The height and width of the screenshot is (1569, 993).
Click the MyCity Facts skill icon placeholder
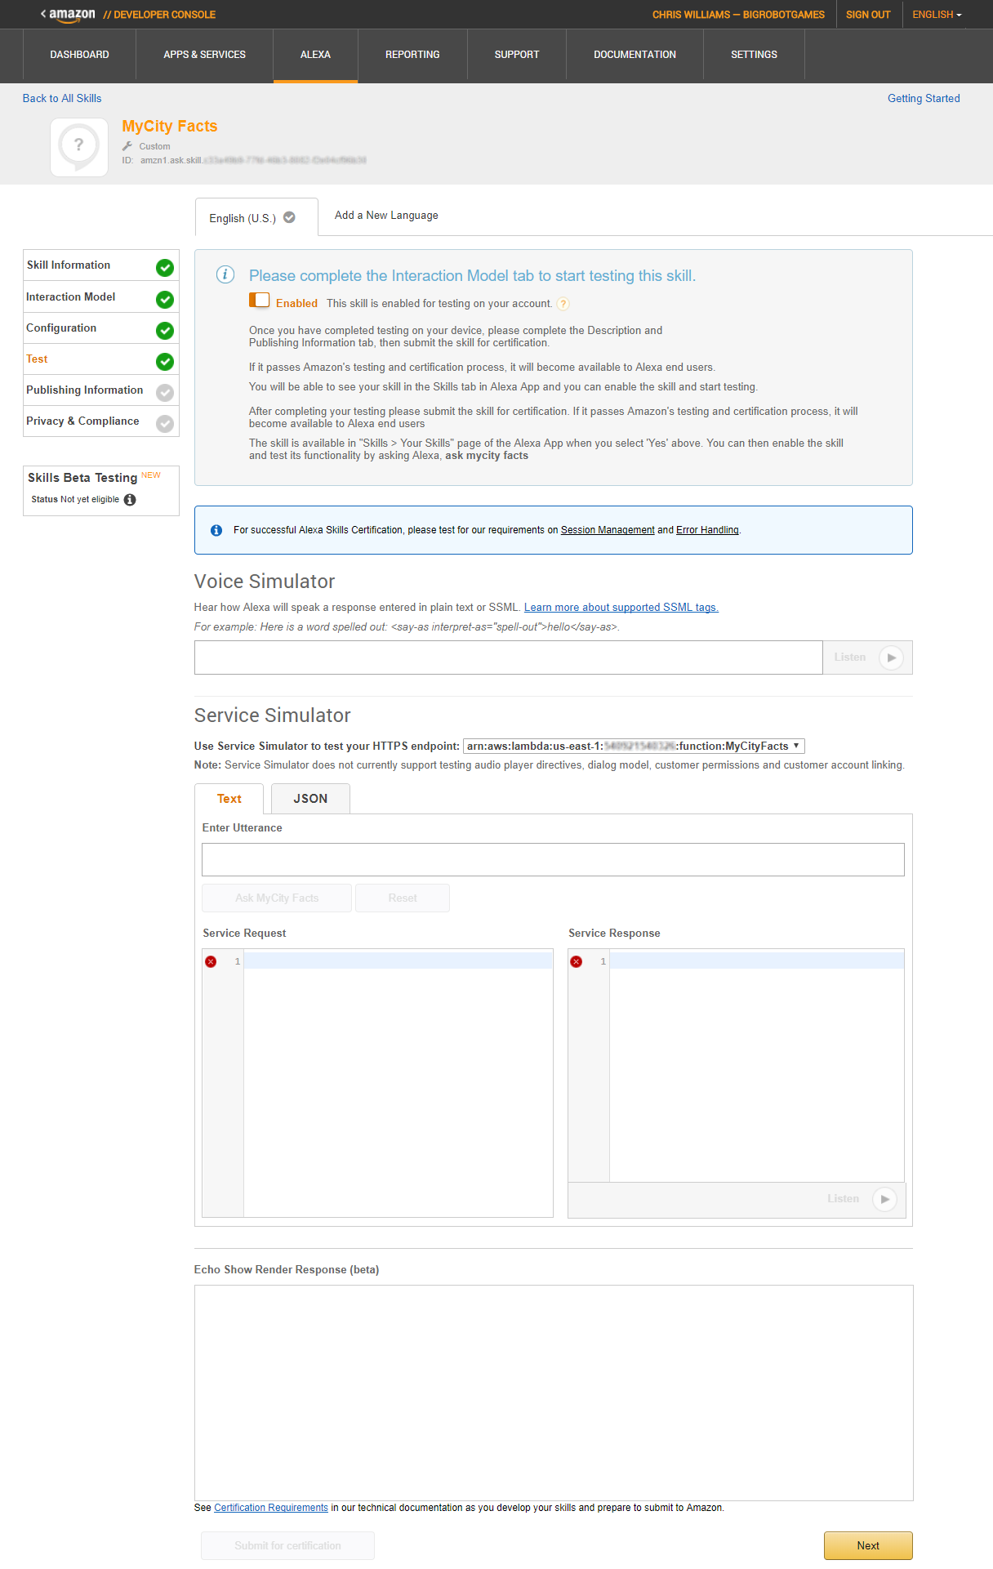pyautogui.click(x=79, y=147)
